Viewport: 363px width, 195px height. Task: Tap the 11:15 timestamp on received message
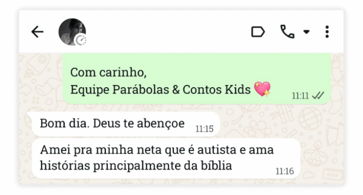pyautogui.click(x=204, y=129)
